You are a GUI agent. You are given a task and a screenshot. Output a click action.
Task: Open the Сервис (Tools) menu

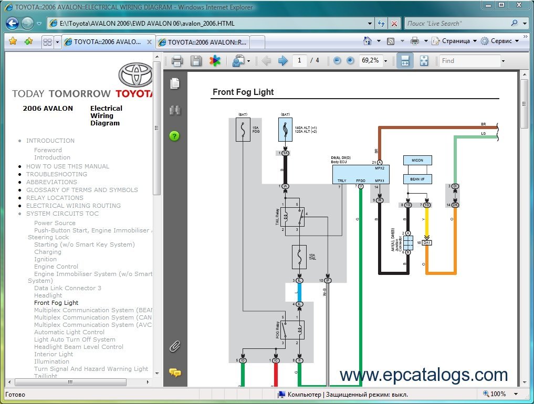499,41
